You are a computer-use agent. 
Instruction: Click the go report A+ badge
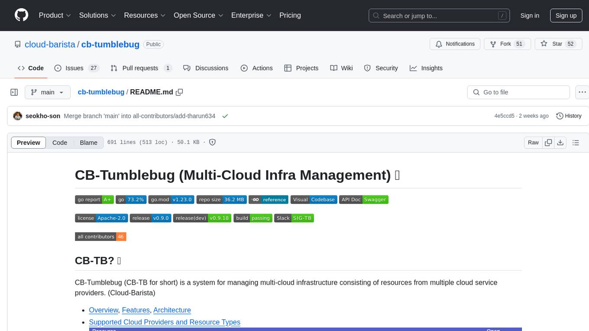94,200
